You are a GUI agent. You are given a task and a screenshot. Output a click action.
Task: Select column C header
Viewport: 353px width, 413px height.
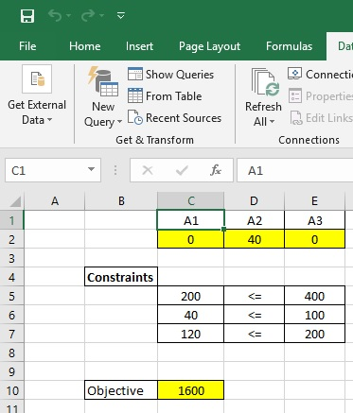tap(191, 200)
